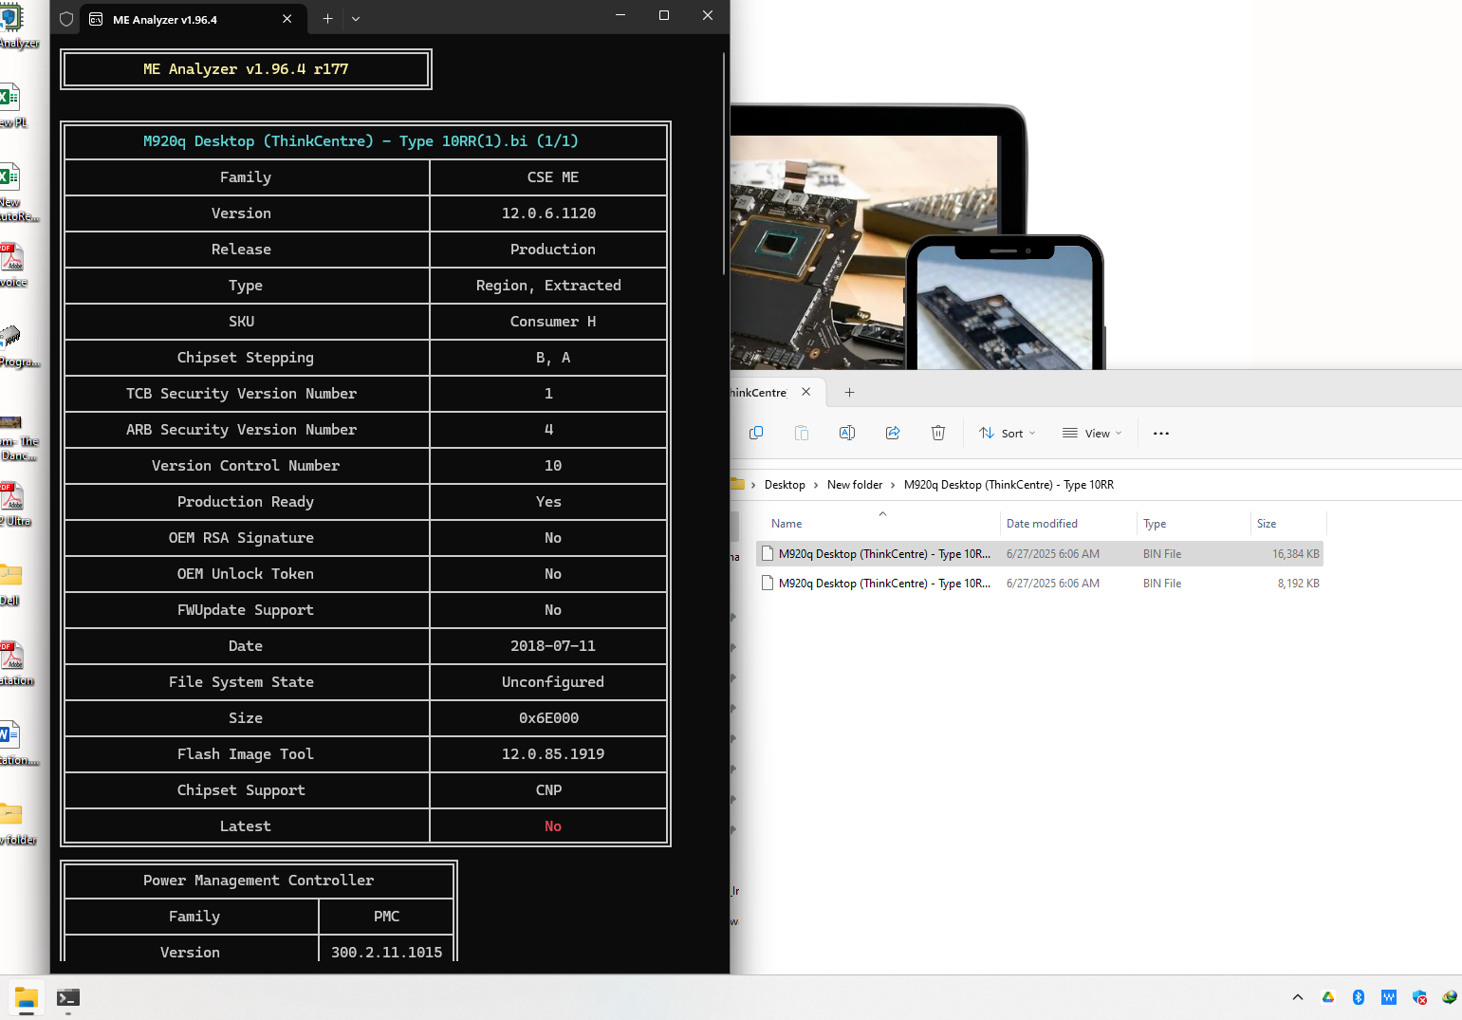The width and height of the screenshot is (1462, 1020).
Task: Open the See more ellipsis menu in Explorer
Action: pos(1161,433)
